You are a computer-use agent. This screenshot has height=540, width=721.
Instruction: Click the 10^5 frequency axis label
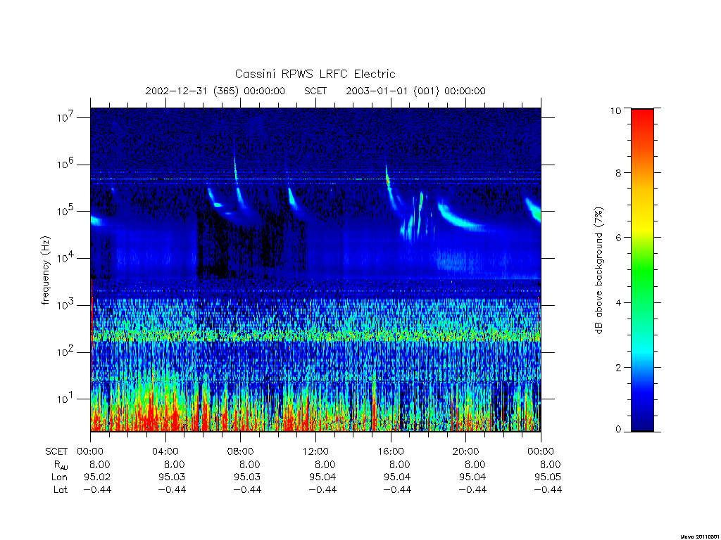pyautogui.click(x=65, y=211)
